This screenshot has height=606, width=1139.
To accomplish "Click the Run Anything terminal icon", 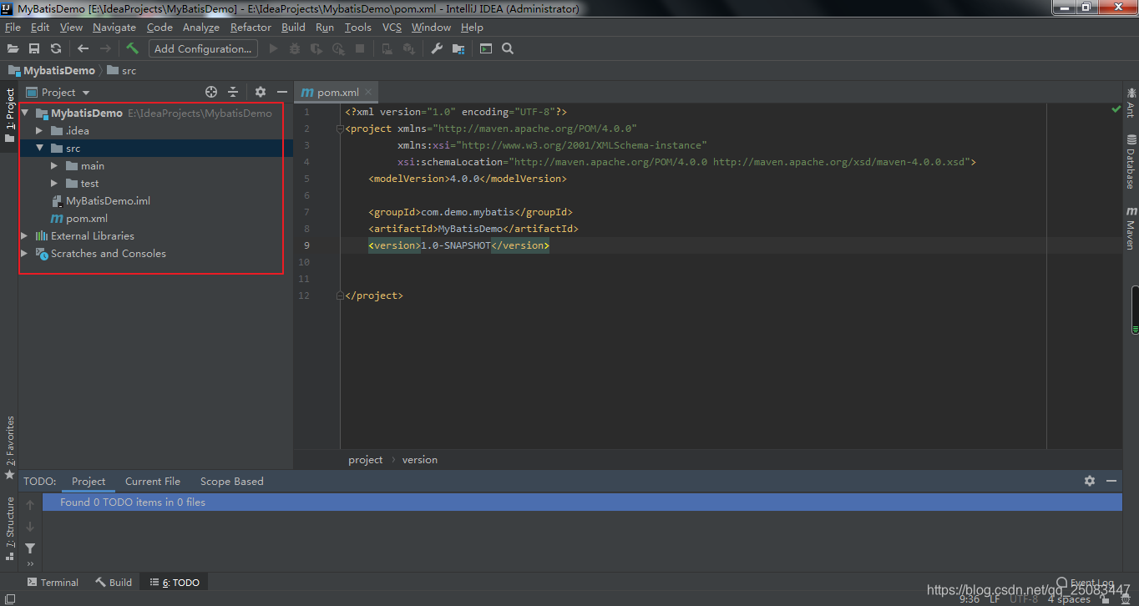I will (x=486, y=48).
